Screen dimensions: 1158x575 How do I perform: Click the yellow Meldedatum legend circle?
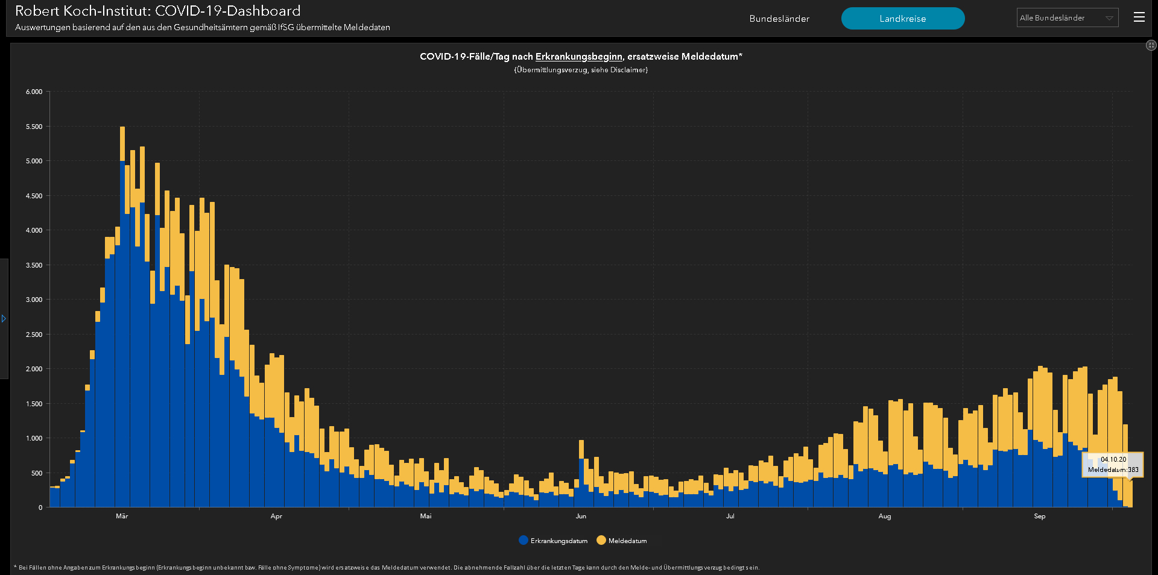pos(601,541)
